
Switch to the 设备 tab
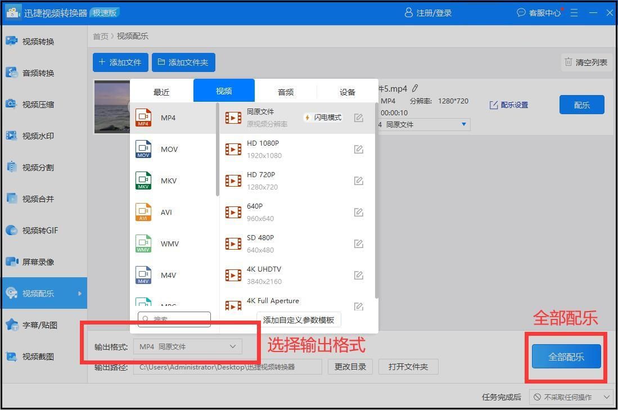pos(348,91)
